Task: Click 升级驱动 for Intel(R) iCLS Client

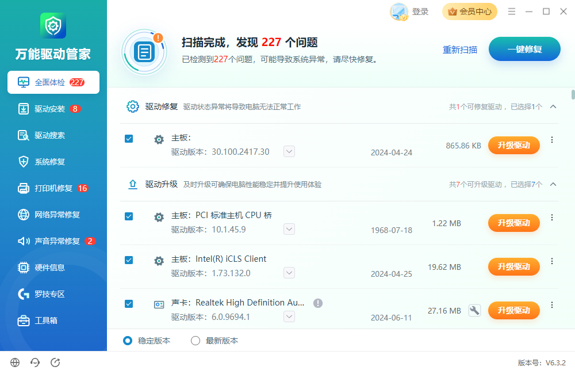Action: point(513,267)
